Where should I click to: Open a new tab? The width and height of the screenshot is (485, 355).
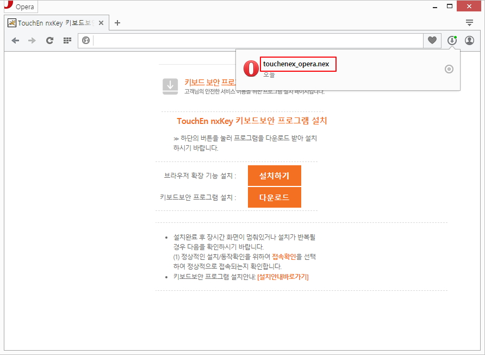pos(117,23)
